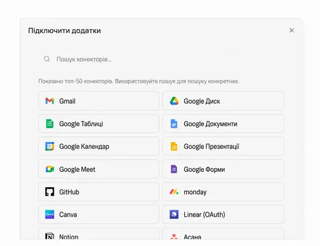Click the Notion logo icon

click(x=50, y=236)
